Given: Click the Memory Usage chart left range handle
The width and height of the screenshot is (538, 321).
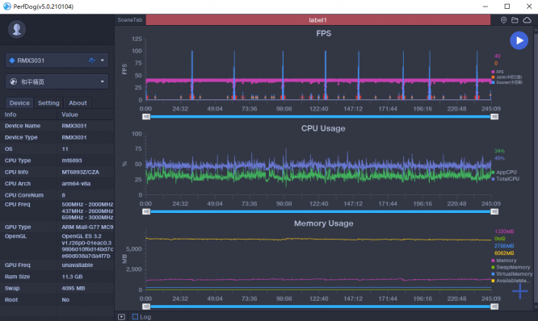Looking at the screenshot, I should click(x=146, y=306).
